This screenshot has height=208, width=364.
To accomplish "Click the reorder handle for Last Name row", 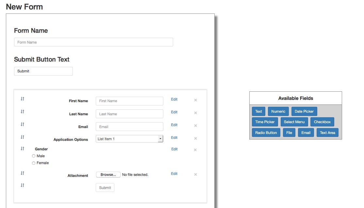I will click(22, 111).
